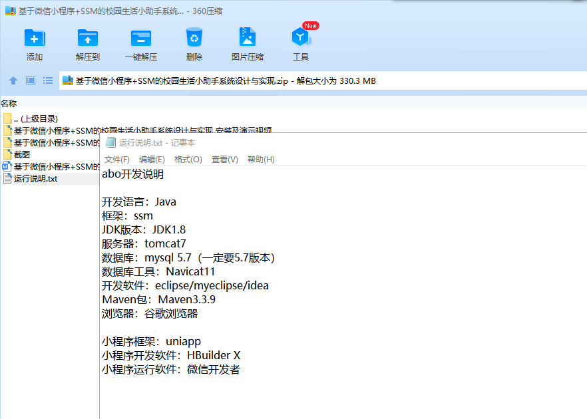Click the 'eclipse/myeclipse/idea' line
Screen dimensions: 587x419
[x=185, y=285]
